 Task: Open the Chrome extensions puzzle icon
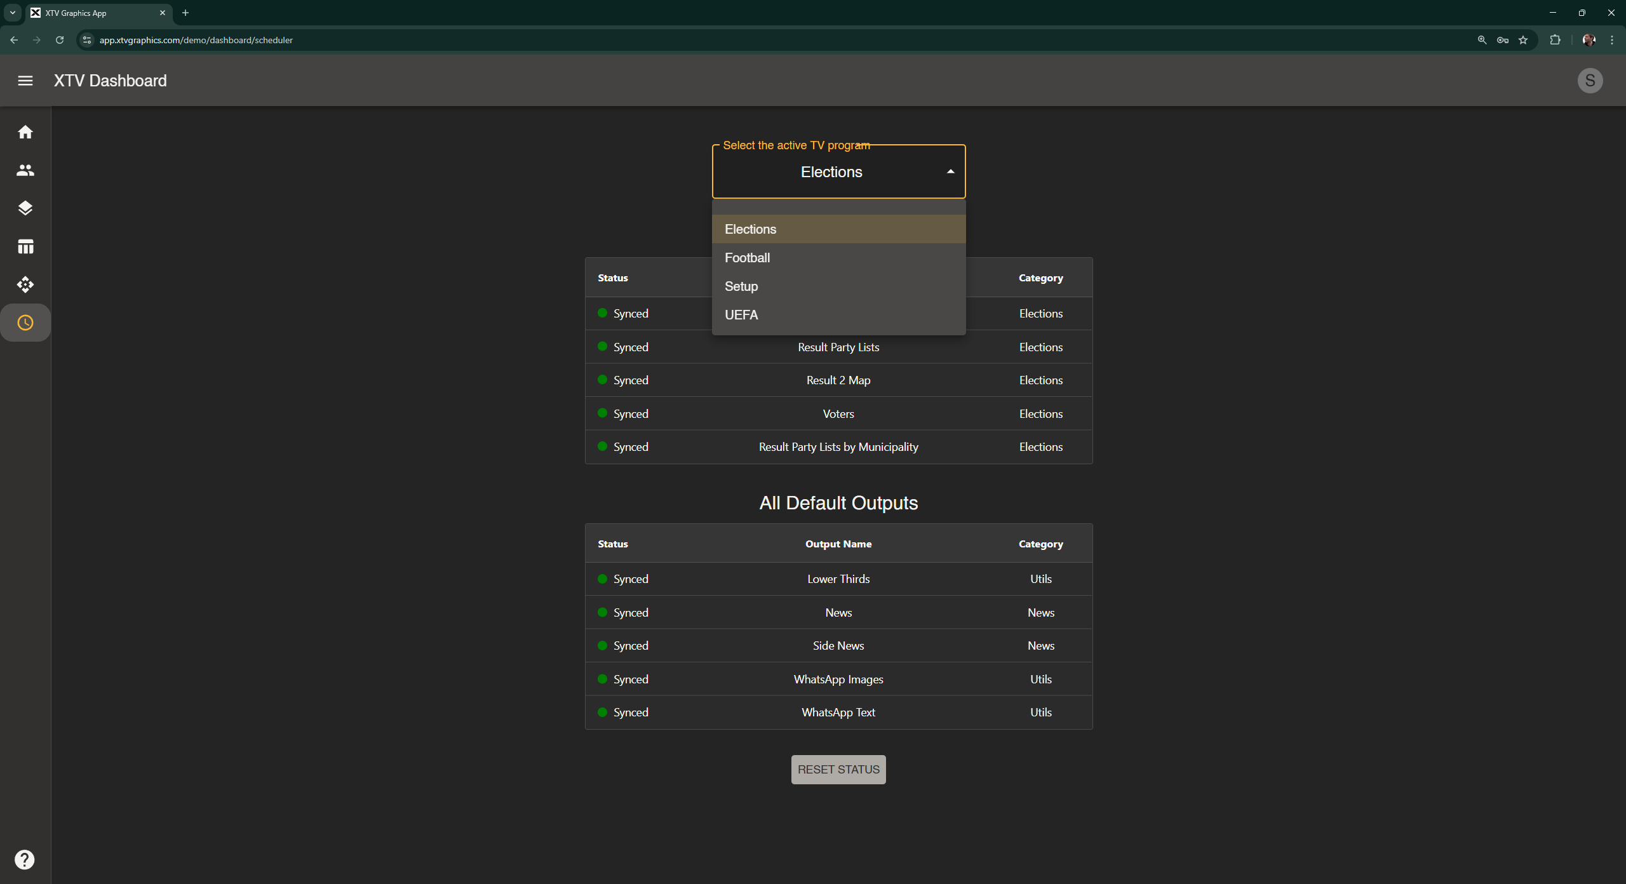tap(1555, 39)
